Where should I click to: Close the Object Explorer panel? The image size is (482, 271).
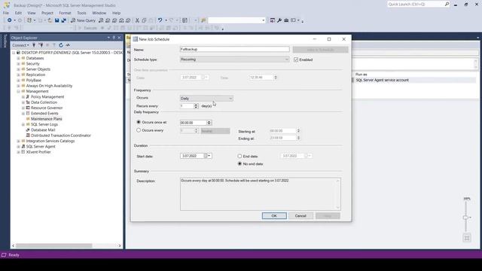click(x=119, y=38)
